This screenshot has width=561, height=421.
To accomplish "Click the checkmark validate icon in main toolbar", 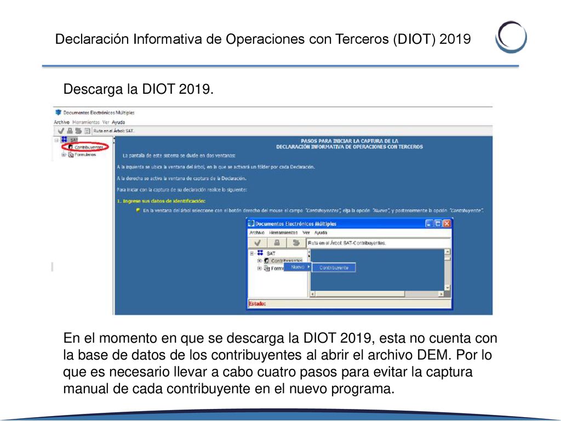I will click(x=61, y=130).
